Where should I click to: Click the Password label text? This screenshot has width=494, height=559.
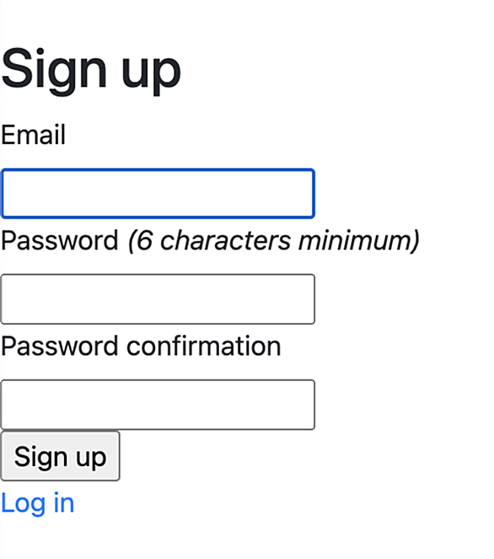(60, 240)
